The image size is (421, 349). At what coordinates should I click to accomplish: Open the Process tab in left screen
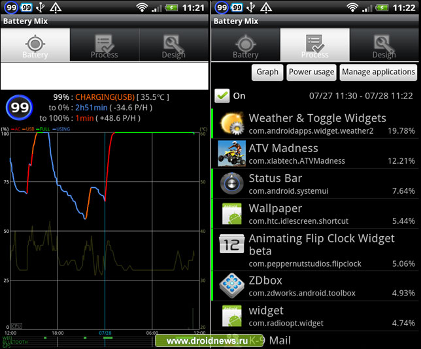[x=105, y=45]
